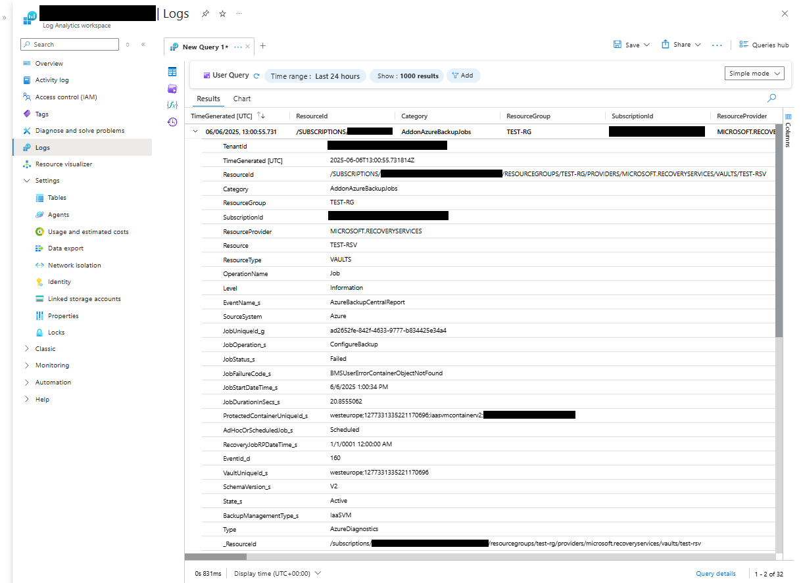Screen dimensions: 801x583
Task: Open the tables panel icon
Action: tap(172, 72)
